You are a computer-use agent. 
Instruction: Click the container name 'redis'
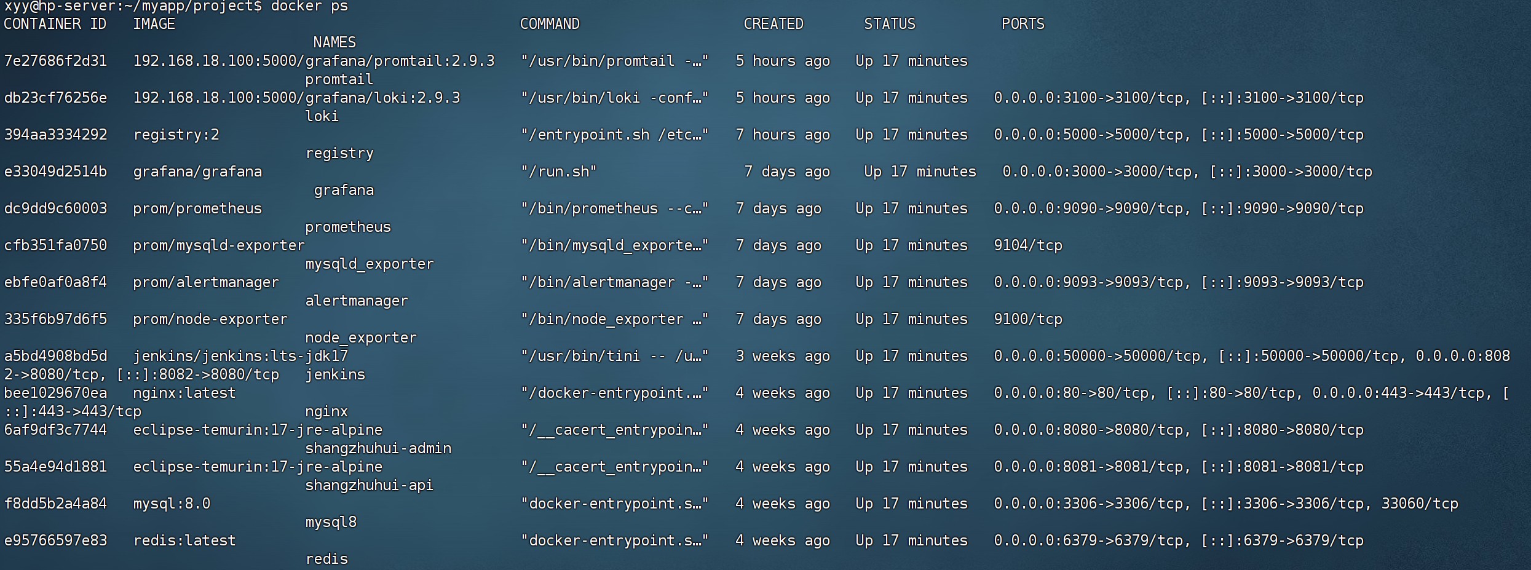click(326, 559)
